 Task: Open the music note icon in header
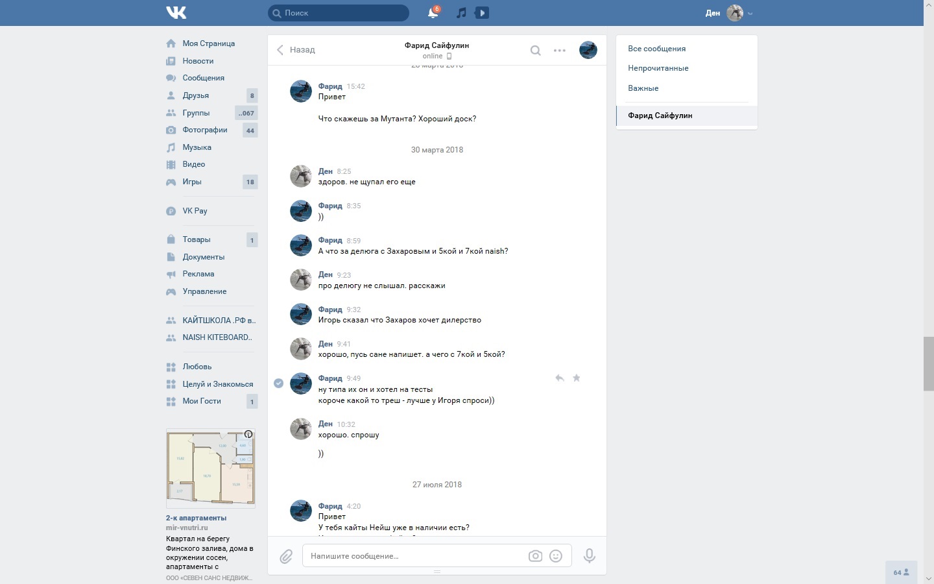tap(461, 13)
